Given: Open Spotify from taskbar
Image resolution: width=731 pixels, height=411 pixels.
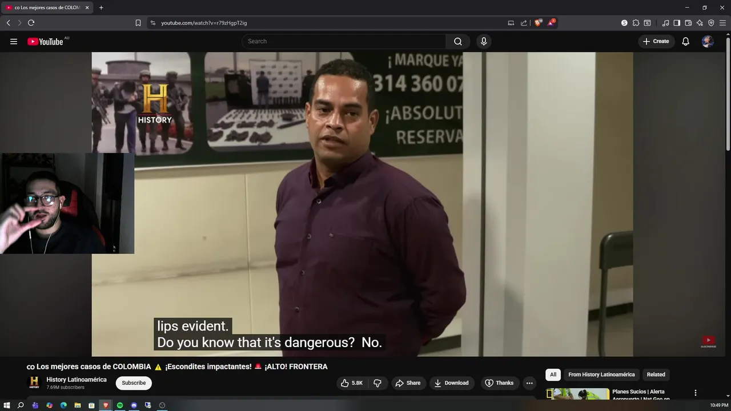Looking at the screenshot, I should [120, 405].
